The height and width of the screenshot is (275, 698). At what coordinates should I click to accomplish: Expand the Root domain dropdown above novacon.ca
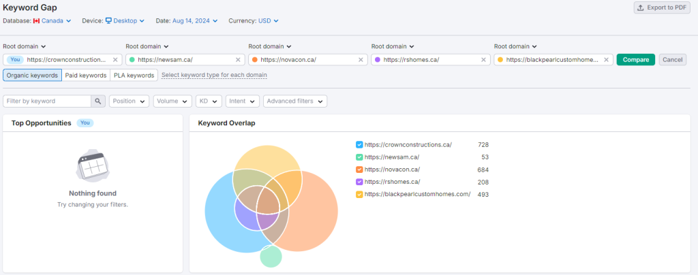click(x=270, y=46)
